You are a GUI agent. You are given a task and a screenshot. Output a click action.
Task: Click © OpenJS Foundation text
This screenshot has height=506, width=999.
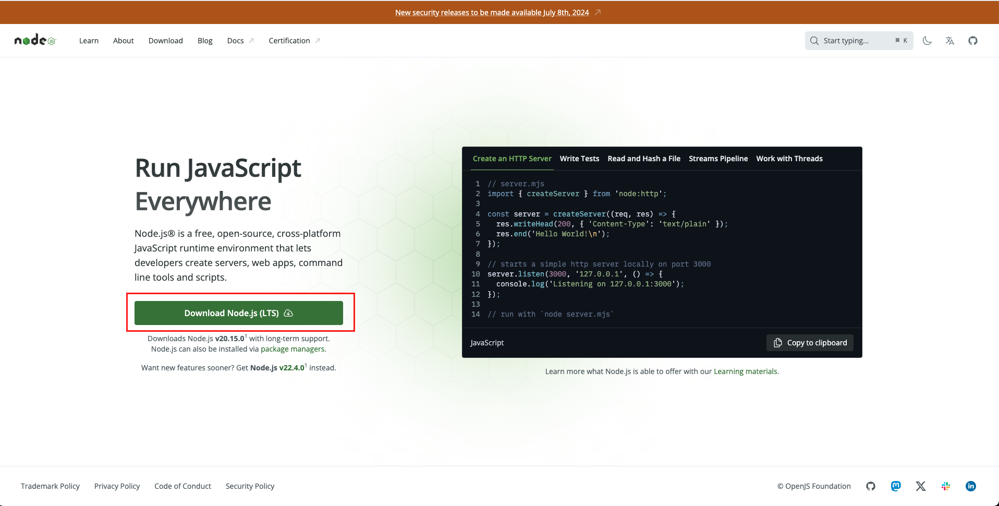click(x=814, y=486)
